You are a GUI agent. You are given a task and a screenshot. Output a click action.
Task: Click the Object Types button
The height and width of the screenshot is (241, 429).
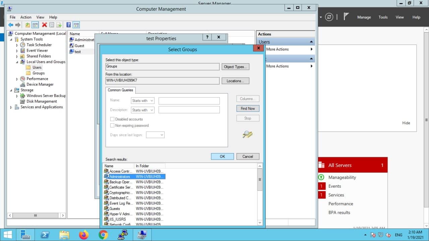click(x=235, y=67)
